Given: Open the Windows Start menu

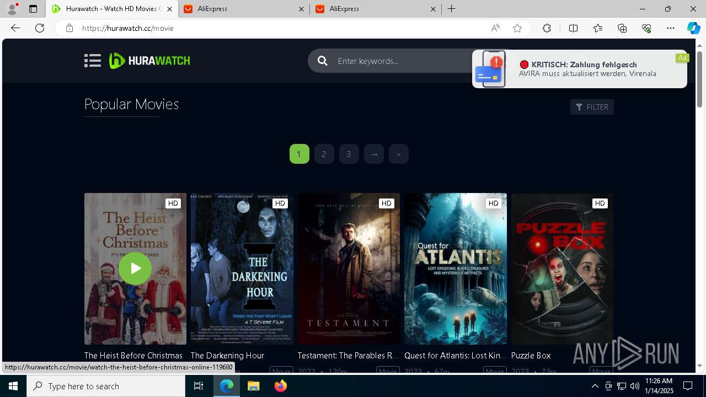Looking at the screenshot, I should coord(13,386).
